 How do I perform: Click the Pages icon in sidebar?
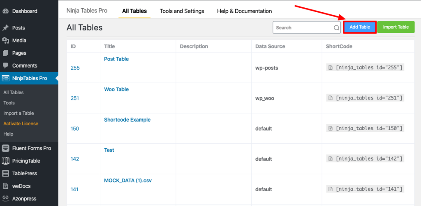tap(6, 53)
